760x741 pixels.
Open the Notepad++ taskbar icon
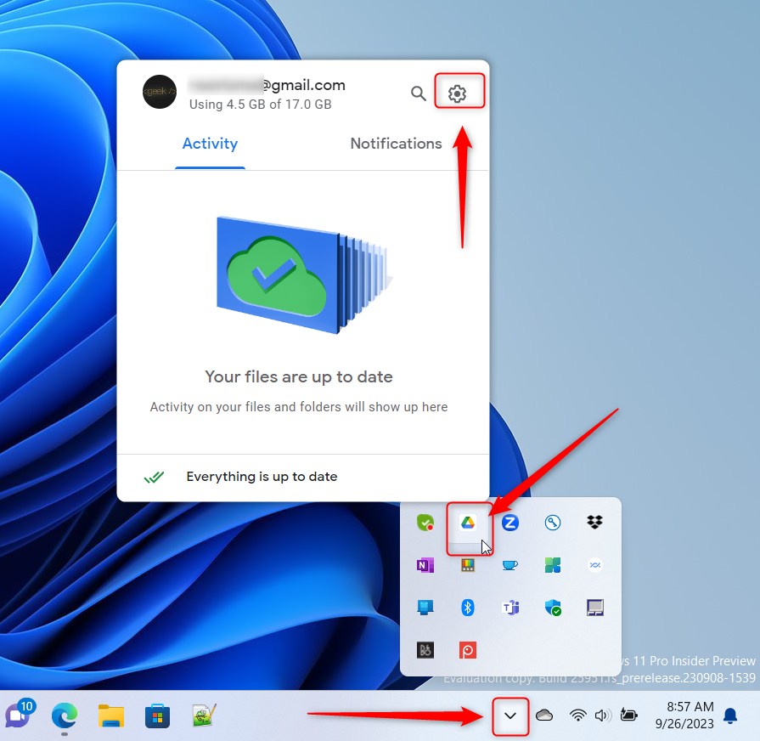[204, 716]
